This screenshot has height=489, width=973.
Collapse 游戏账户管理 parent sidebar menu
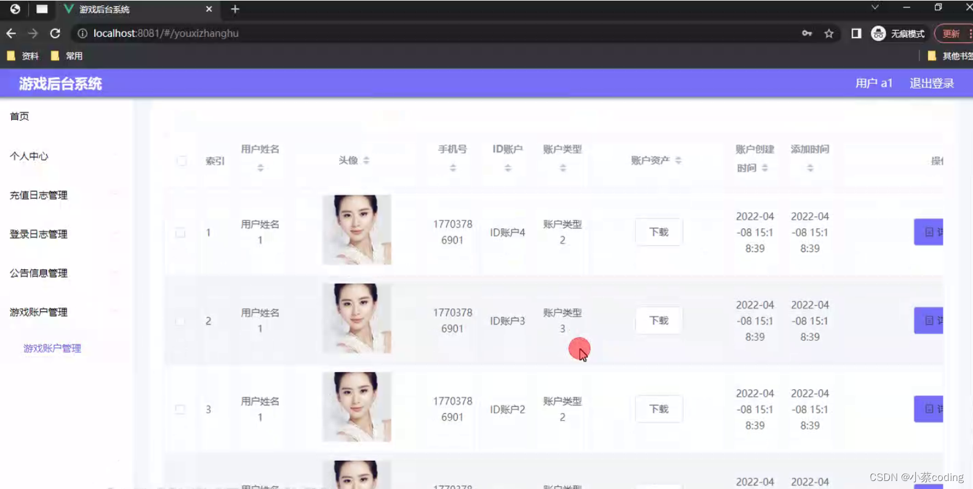point(39,312)
